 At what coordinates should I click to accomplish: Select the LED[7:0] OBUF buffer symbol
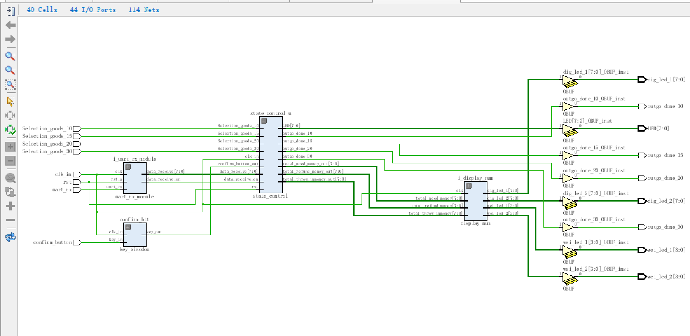coord(569,131)
